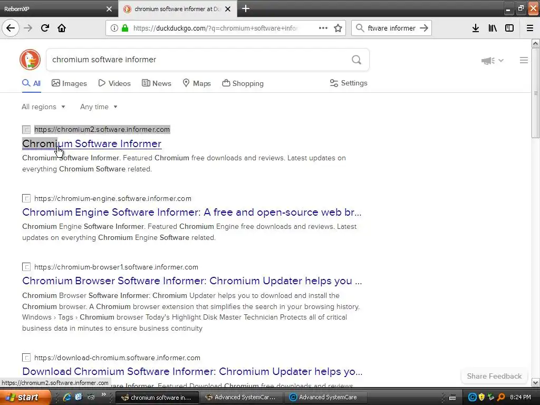Click the https://chromium2.software.informer.com URL
540x405 pixels.
coord(102,130)
